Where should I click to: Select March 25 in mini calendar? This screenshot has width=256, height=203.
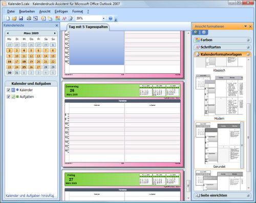tap(24, 67)
